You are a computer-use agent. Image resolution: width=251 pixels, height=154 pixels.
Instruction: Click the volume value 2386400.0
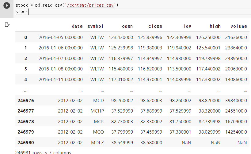(236, 48)
